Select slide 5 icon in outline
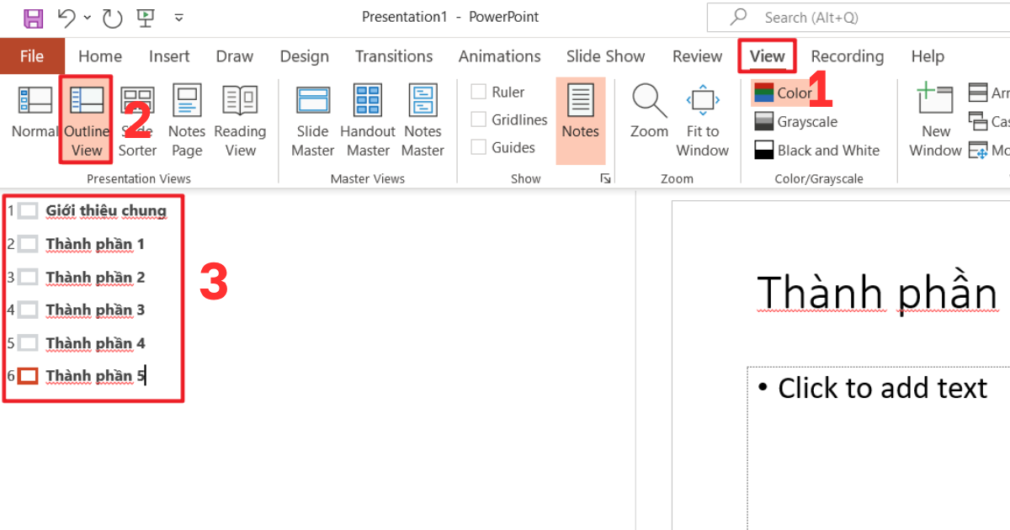 28,343
